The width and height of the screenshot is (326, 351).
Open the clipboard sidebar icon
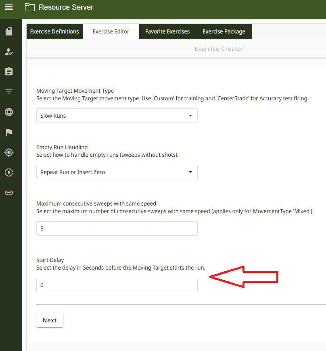[9, 72]
